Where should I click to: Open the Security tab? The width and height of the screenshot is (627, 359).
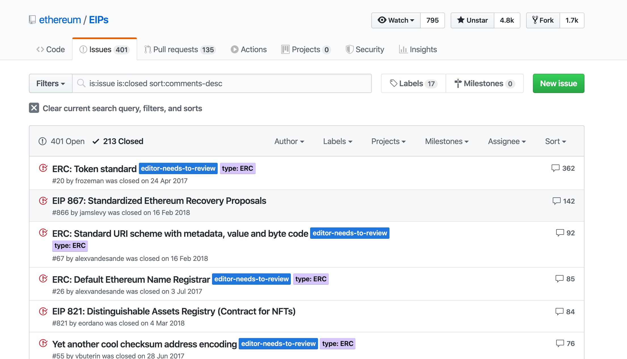pyautogui.click(x=365, y=49)
